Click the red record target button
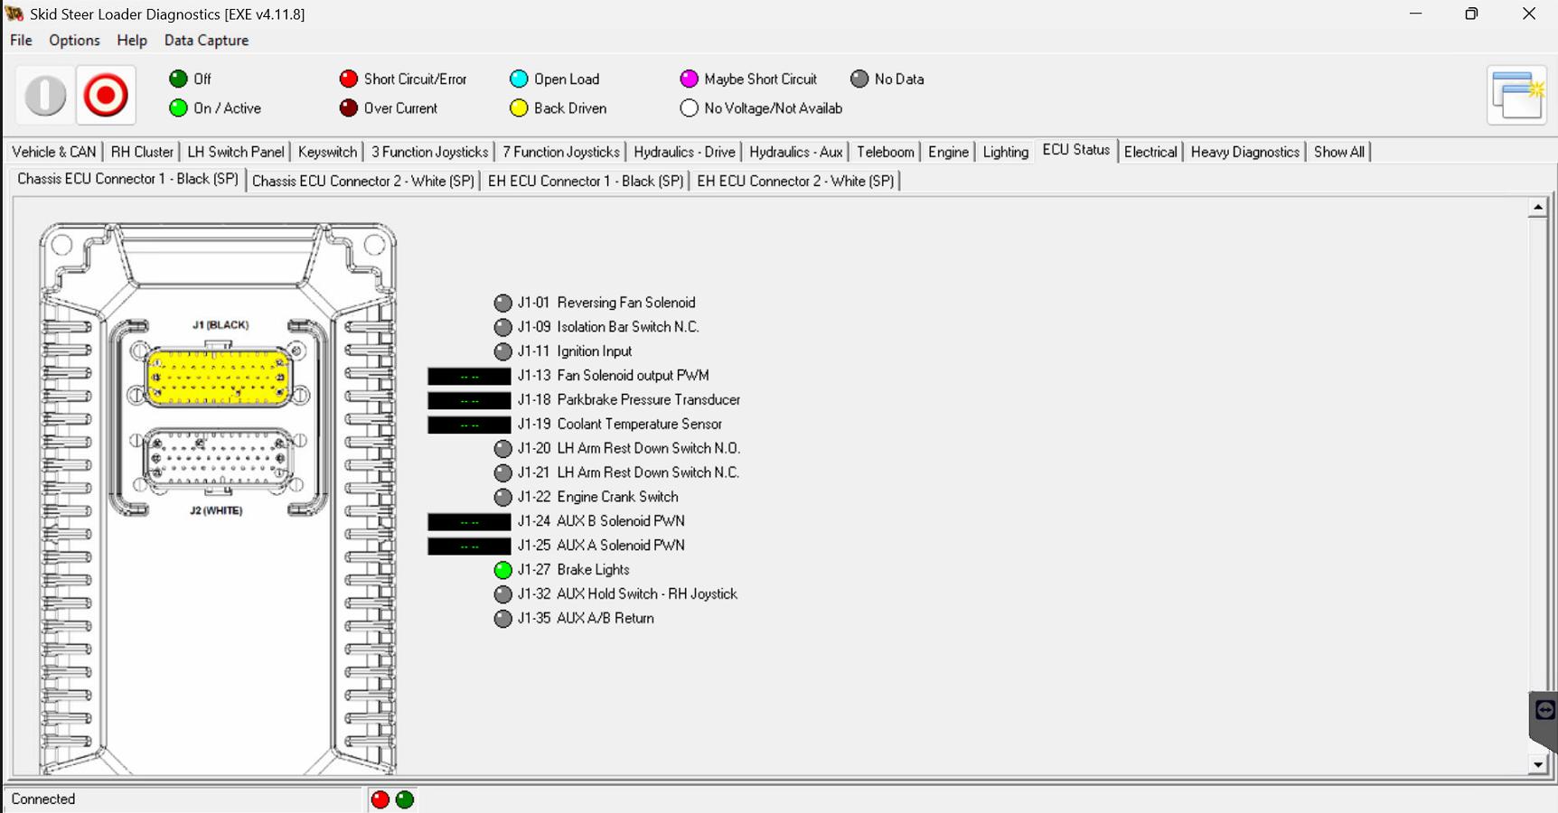This screenshot has height=813, width=1558. pyautogui.click(x=106, y=95)
